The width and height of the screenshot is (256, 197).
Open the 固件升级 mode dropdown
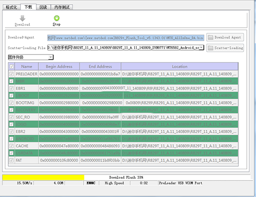51,57
